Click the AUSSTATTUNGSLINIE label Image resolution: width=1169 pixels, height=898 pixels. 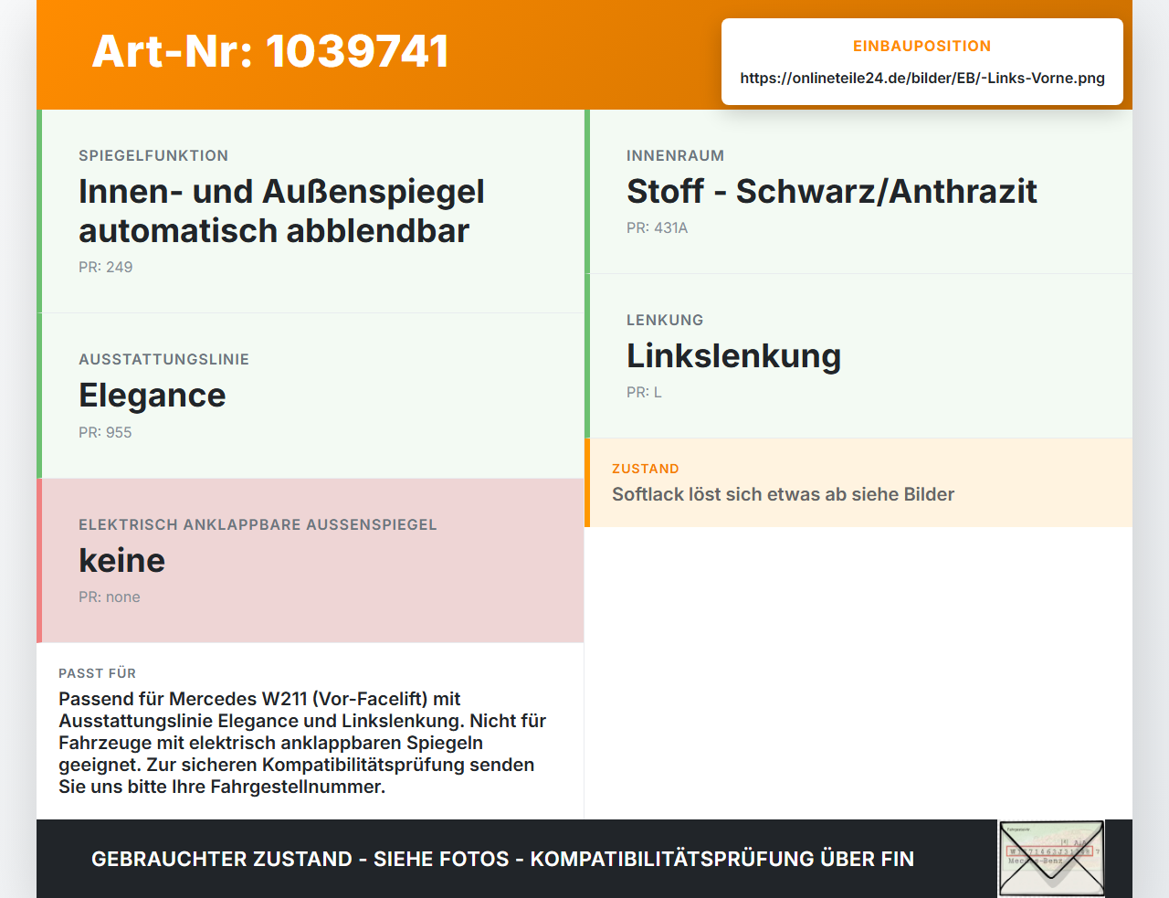point(163,359)
